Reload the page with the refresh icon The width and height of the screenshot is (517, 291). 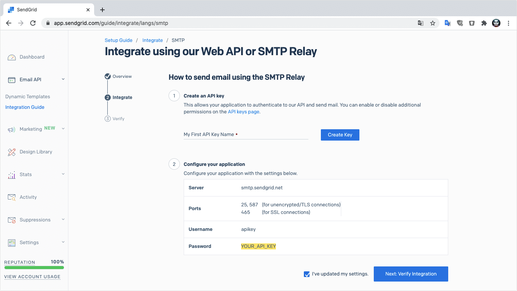[33, 23]
